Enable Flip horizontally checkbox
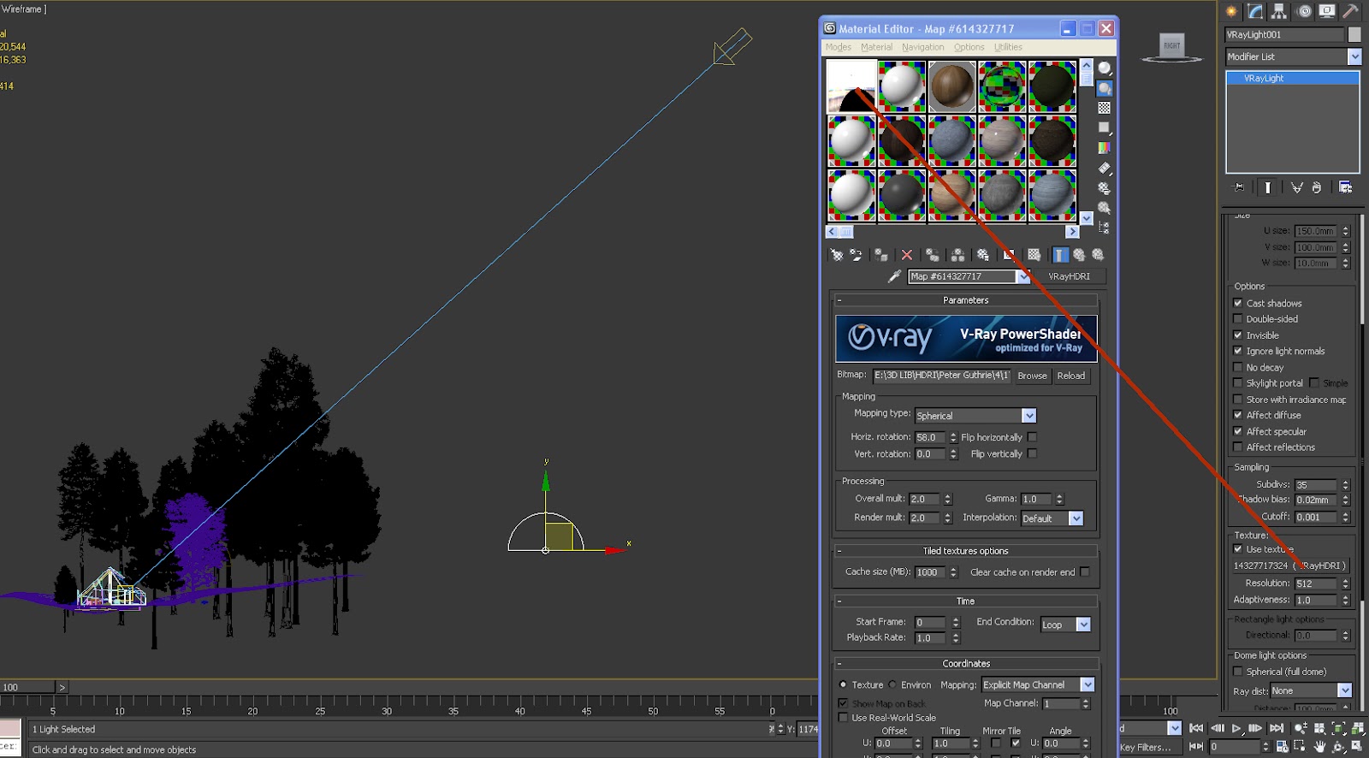Image resolution: width=1369 pixels, height=758 pixels. click(x=1032, y=437)
